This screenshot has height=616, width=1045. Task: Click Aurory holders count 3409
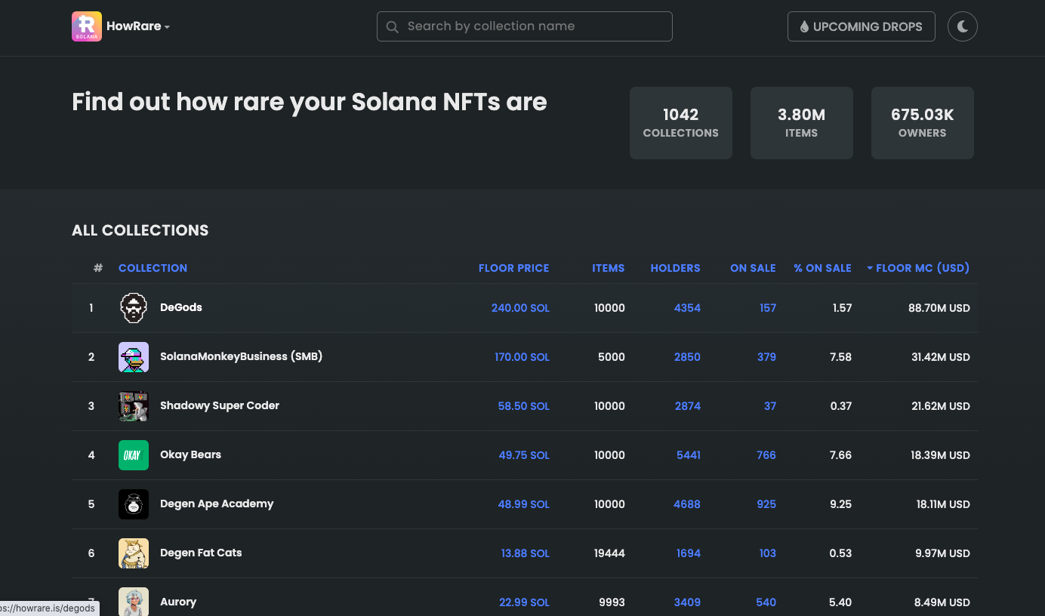click(x=687, y=602)
